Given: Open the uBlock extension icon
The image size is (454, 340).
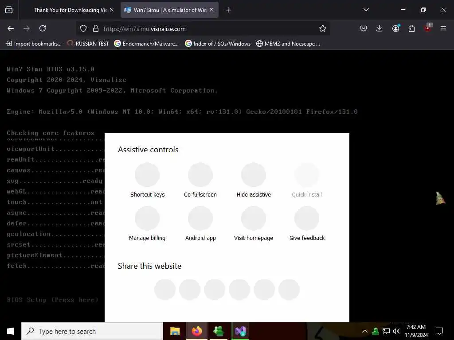Looking at the screenshot, I should [428, 28].
